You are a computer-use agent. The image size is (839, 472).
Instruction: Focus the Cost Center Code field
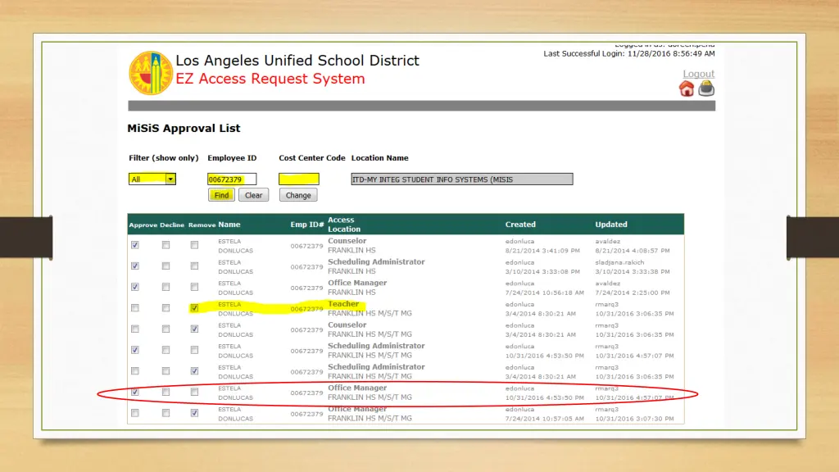tap(298, 179)
